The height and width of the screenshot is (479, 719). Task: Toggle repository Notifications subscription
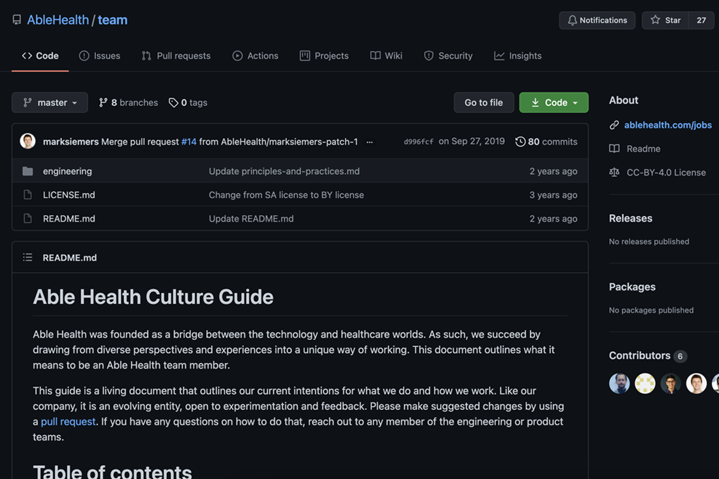(x=597, y=20)
